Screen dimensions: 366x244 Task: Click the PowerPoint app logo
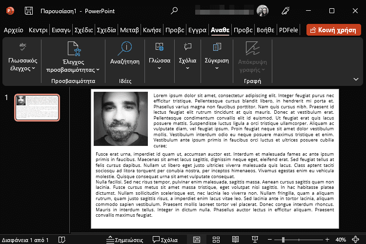coord(10,11)
